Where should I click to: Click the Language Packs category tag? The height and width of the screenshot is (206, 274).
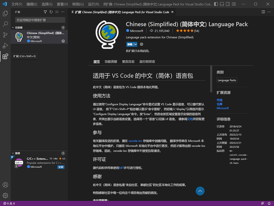227,80
